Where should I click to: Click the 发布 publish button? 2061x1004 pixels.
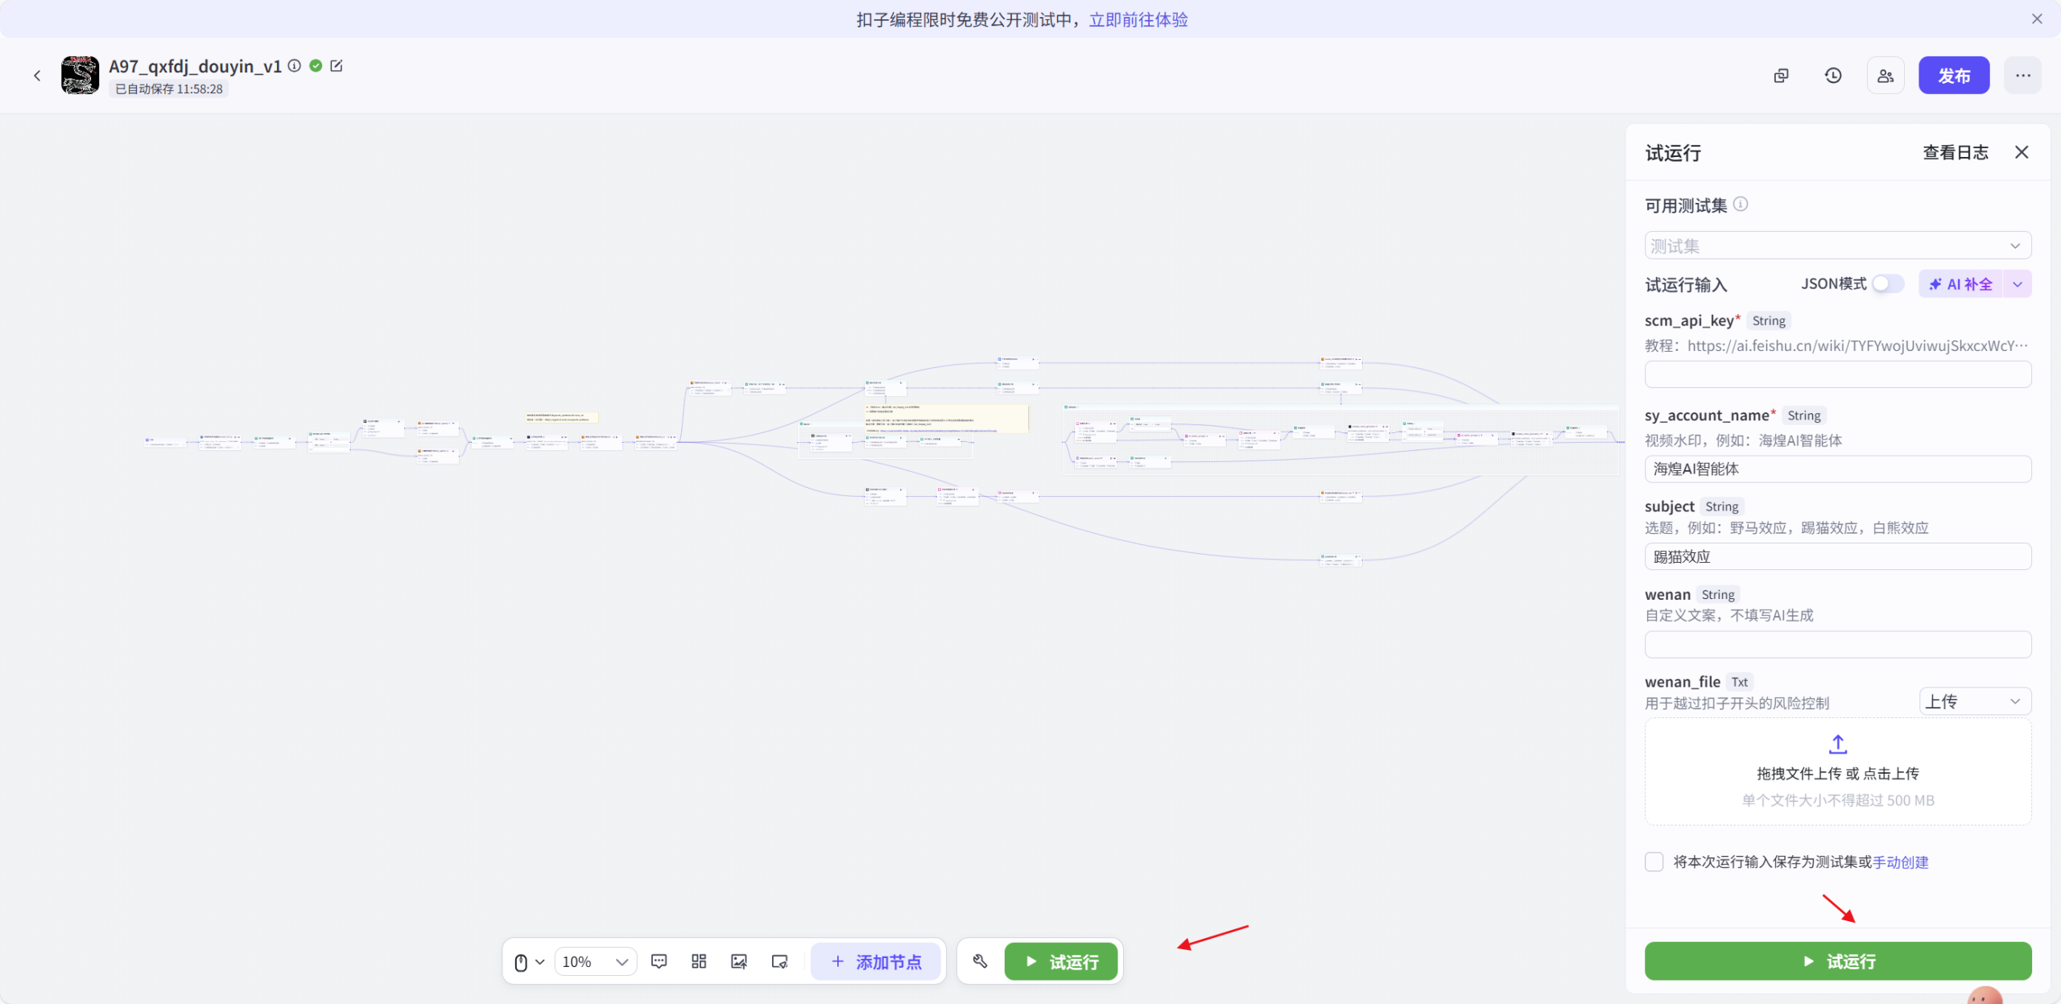coord(1954,75)
